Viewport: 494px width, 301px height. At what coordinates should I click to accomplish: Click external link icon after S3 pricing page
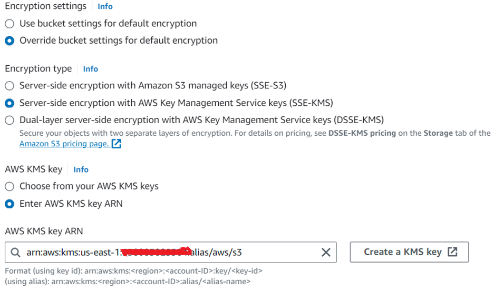(117, 144)
